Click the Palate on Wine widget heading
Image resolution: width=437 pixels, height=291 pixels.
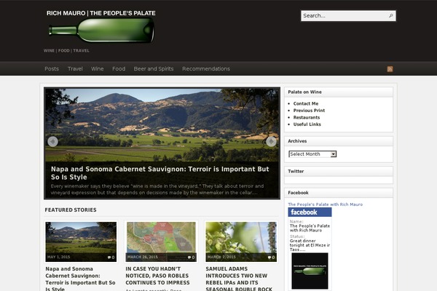point(304,92)
